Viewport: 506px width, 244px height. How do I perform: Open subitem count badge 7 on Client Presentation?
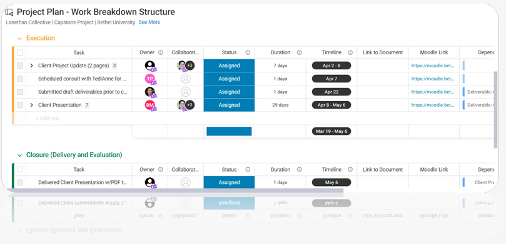pos(87,105)
